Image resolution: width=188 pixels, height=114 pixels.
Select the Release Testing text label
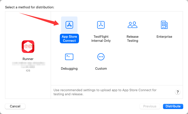pos(132,39)
